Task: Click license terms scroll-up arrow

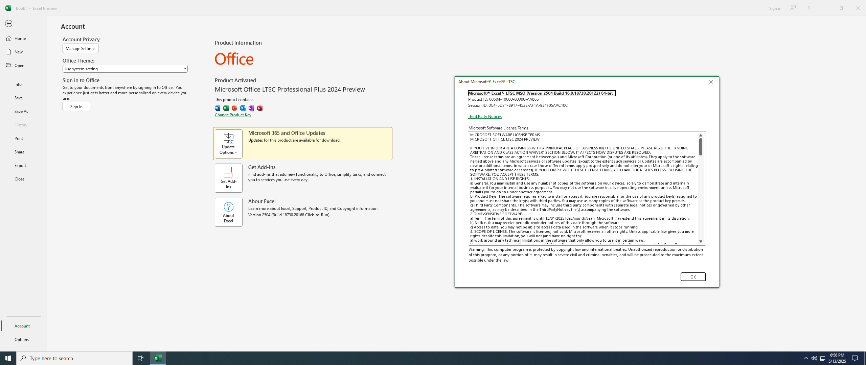Action: click(701, 136)
